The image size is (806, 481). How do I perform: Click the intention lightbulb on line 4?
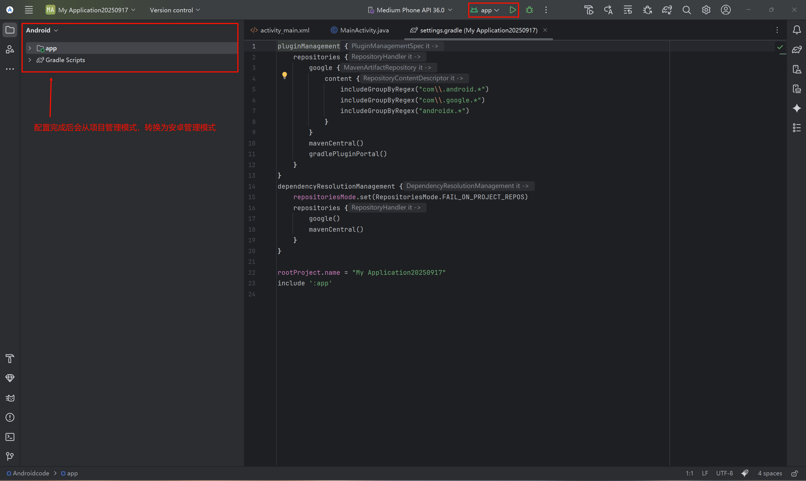coord(284,75)
